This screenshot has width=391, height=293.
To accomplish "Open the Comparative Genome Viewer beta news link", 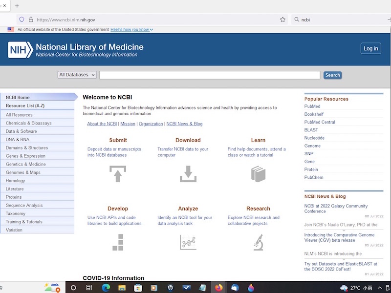I will coord(339,237).
